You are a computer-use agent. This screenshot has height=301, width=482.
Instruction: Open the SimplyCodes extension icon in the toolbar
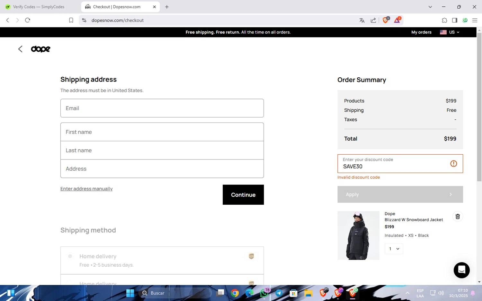465,20
